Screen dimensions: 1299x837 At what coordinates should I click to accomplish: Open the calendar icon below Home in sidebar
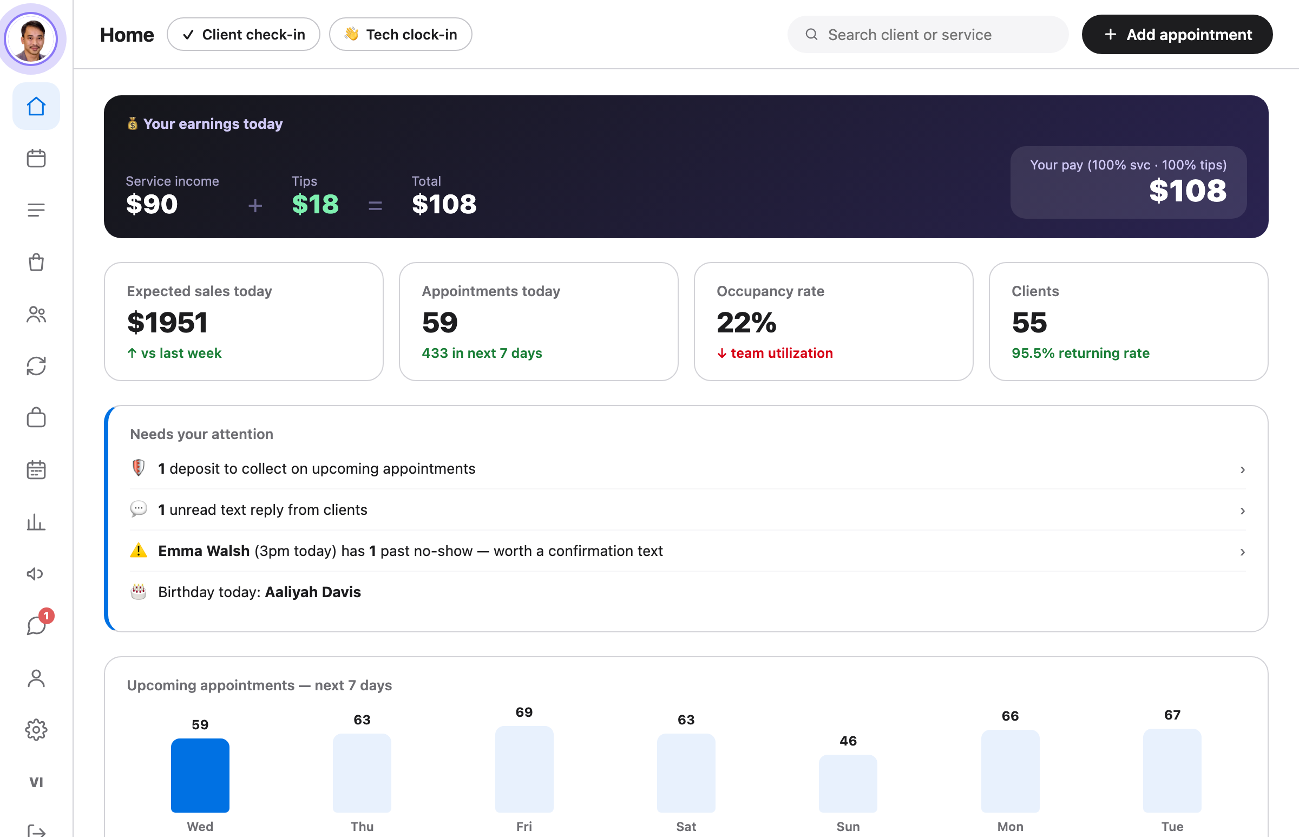(36, 158)
